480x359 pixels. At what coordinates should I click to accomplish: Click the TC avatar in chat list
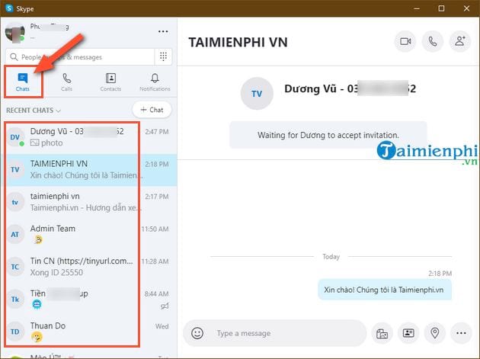(x=15, y=267)
